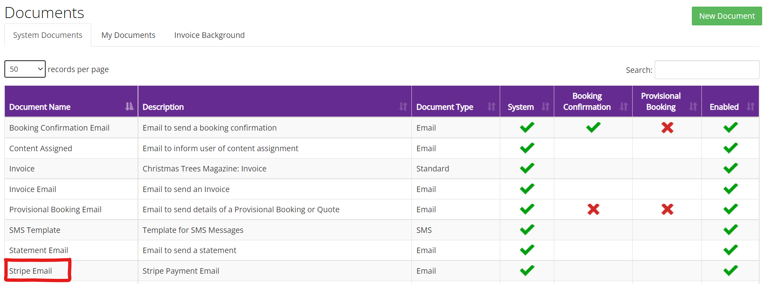Open Provisional Booking Email document

(x=55, y=209)
